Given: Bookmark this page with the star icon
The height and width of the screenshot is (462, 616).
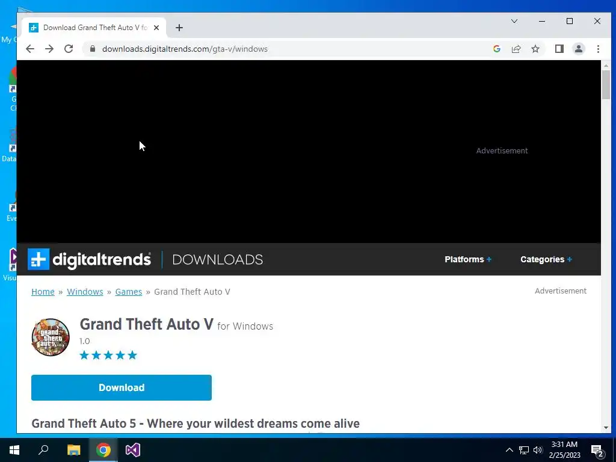Looking at the screenshot, I should point(535,49).
